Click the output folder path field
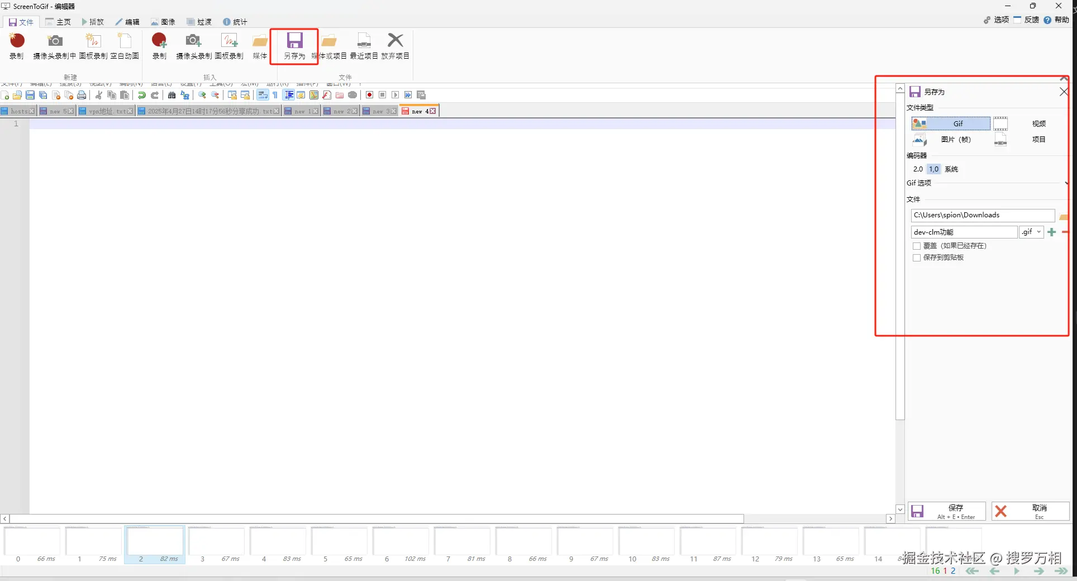This screenshot has height=581, width=1077. click(x=983, y=215)
